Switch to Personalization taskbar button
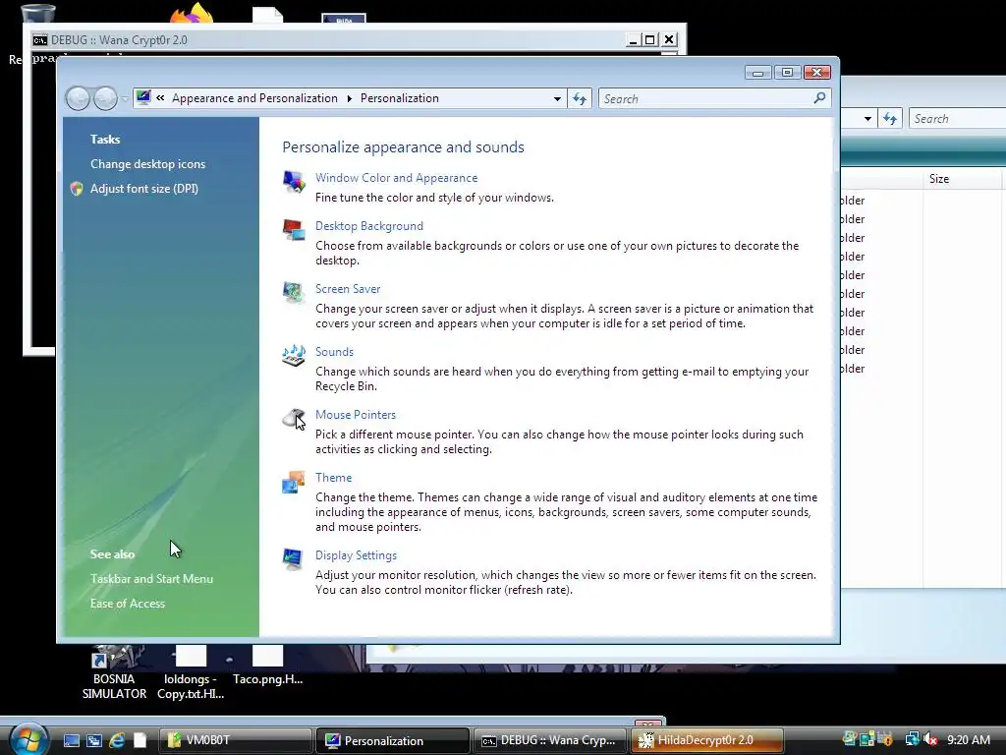This screenshot has height=755, width=1006. [x=393, y=740]
